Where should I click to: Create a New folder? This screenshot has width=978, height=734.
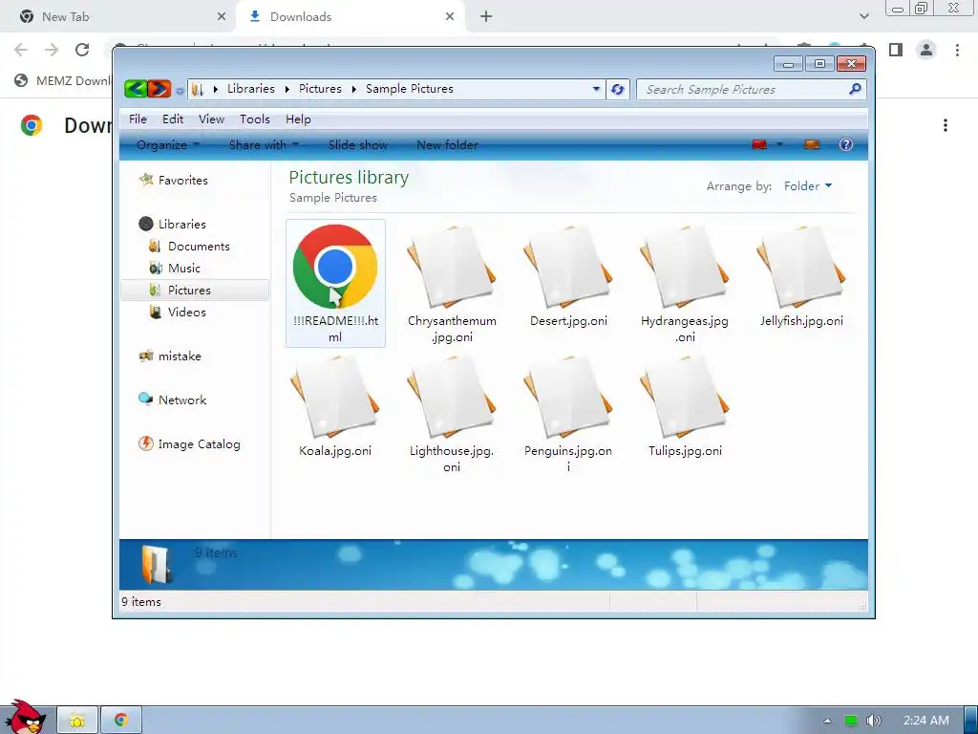(447, 145)
